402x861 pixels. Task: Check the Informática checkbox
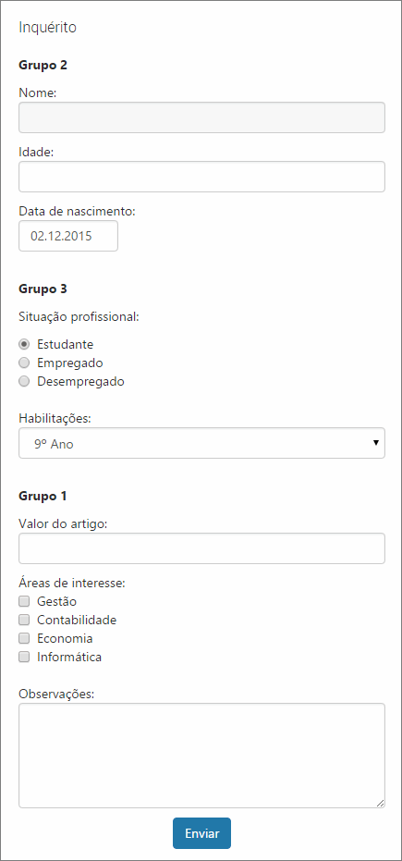click(x=24, y=657)
